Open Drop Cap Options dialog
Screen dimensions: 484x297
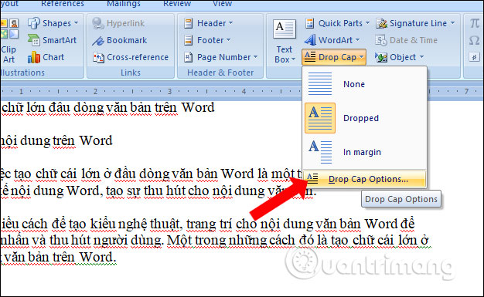tap(365, 179)
